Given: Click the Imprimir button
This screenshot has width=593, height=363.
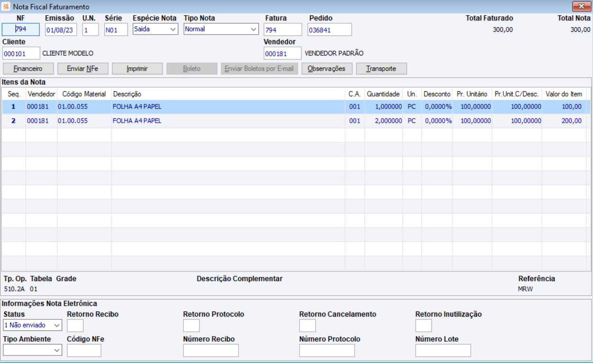Looking at the screenshot, I should click(137, 69).
